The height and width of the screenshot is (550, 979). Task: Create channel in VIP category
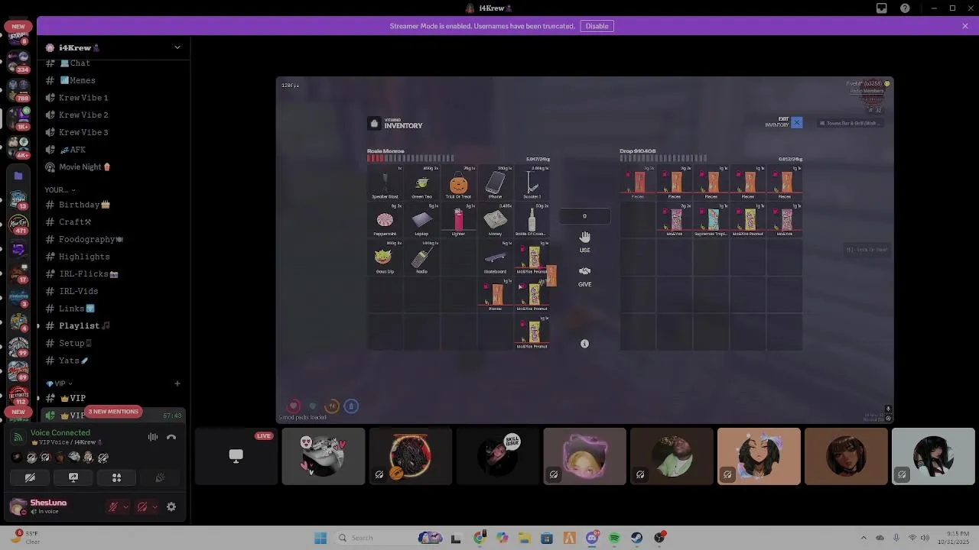click(x=177, y=383)
